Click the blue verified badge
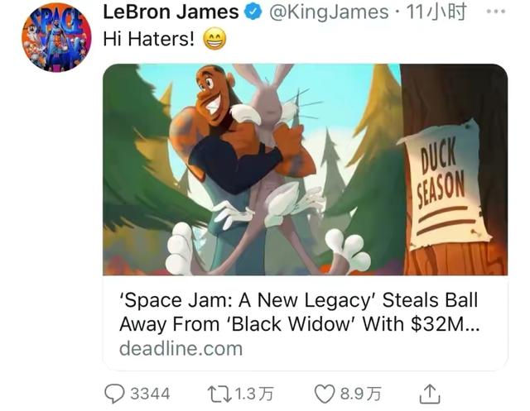The height and width of the screenshot is (411, 530). [x=253, y=12]
